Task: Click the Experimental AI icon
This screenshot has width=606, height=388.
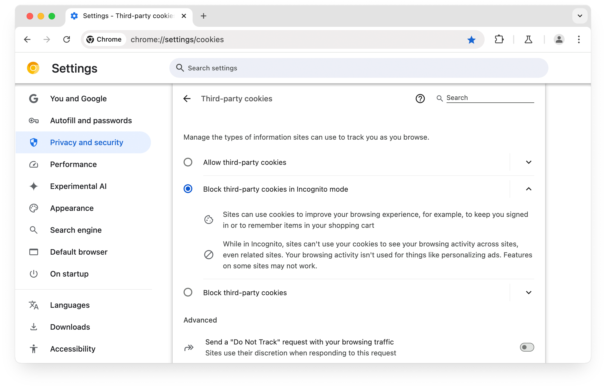Action: point(34,186)
